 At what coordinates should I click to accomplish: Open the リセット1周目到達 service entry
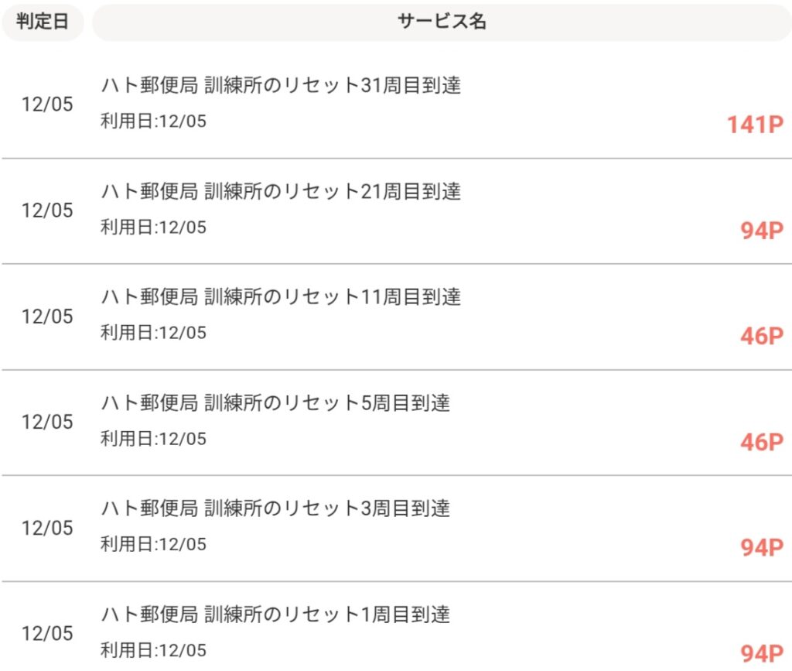point(275,615)
